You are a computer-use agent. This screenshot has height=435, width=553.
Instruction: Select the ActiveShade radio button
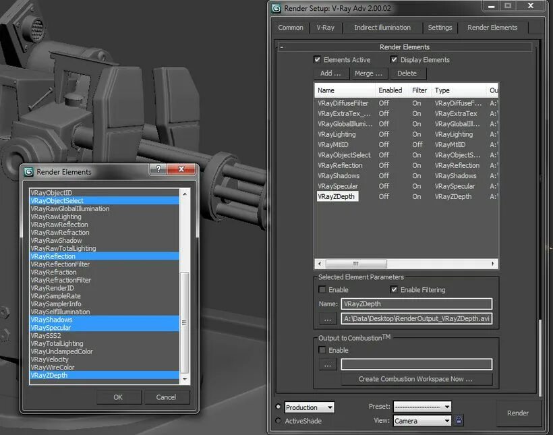tap(279, 420)
